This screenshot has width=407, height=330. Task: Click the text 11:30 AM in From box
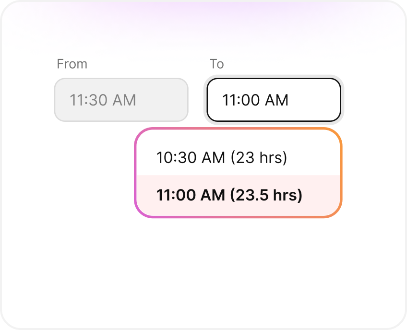(103, 100)
